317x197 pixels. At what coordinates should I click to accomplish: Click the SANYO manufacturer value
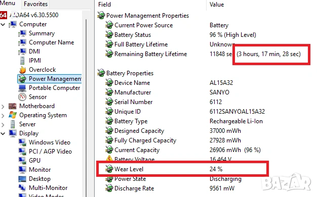[x=219, y=92]
